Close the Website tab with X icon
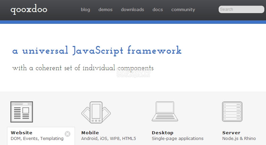The height and width of the screenshot is (145, 266). 68,134
